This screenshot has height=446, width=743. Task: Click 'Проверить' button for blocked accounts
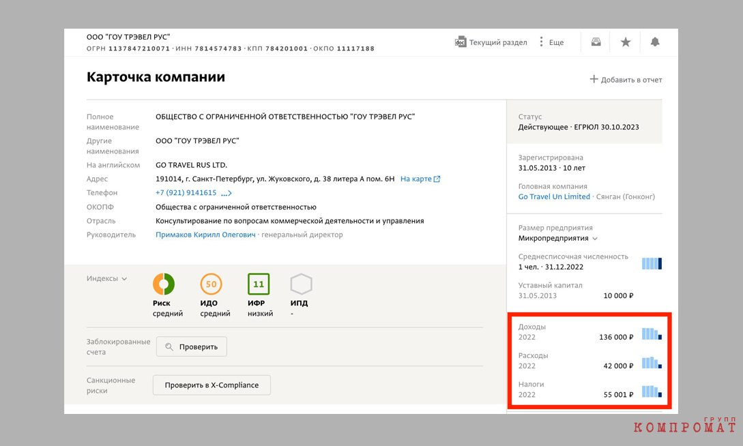click(192, 346)
